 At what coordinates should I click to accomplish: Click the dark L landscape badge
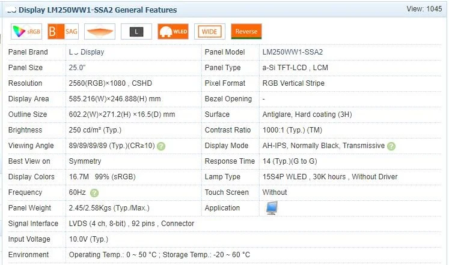click(136, 31)
